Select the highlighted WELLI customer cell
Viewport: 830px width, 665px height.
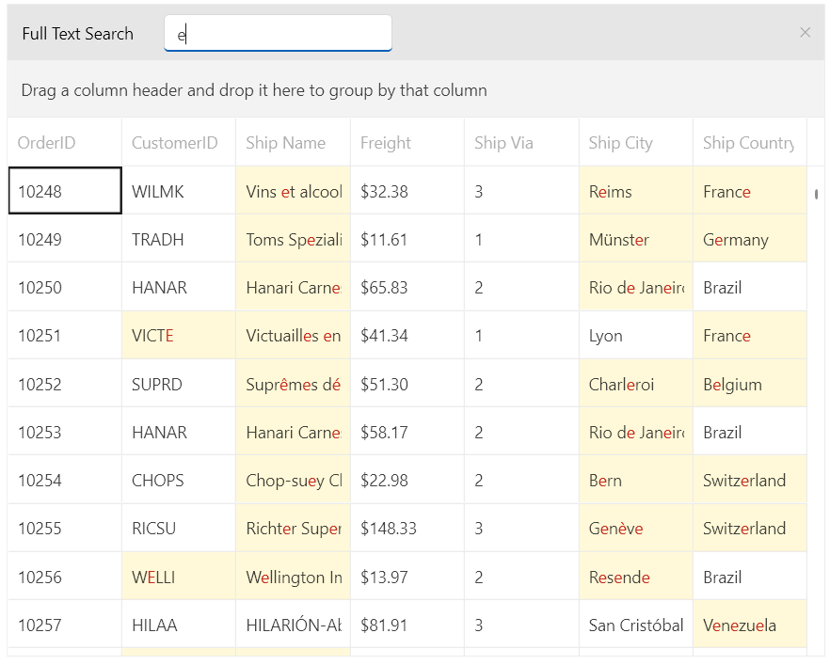click(177, 576)
